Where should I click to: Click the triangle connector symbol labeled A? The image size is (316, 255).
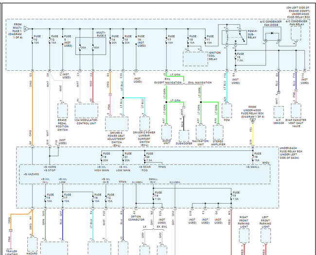26,29
